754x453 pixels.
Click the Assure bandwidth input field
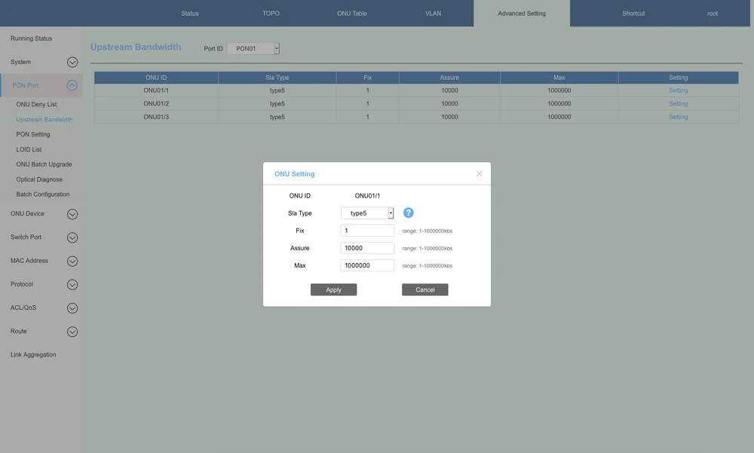pos(367,248)
